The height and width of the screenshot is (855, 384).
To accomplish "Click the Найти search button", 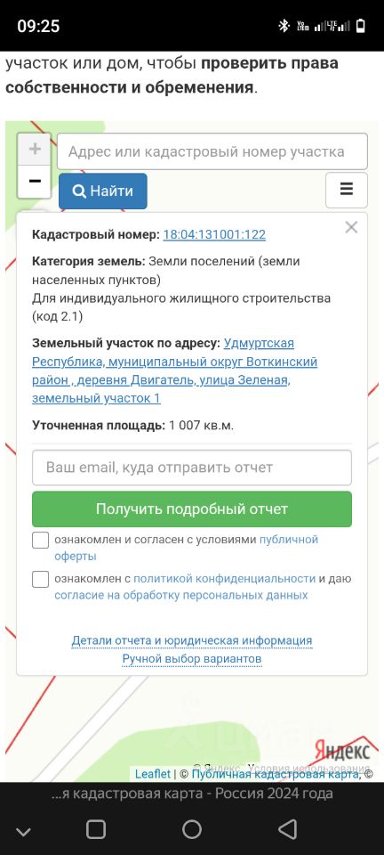I will tap(103, 191).
